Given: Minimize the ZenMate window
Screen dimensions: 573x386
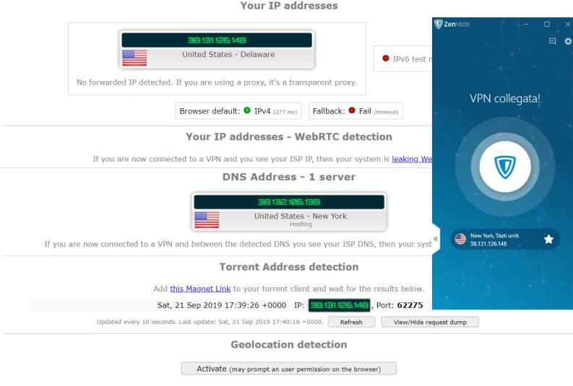Looking at the screenshot, I should [526, 24].
